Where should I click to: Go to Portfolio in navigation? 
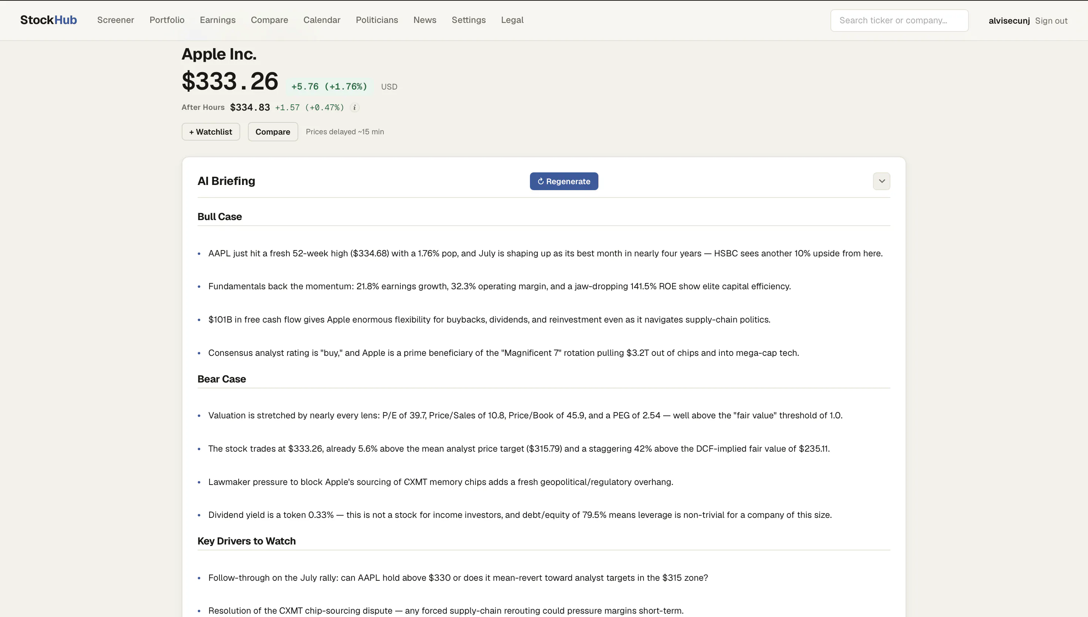tap(167, 20)
